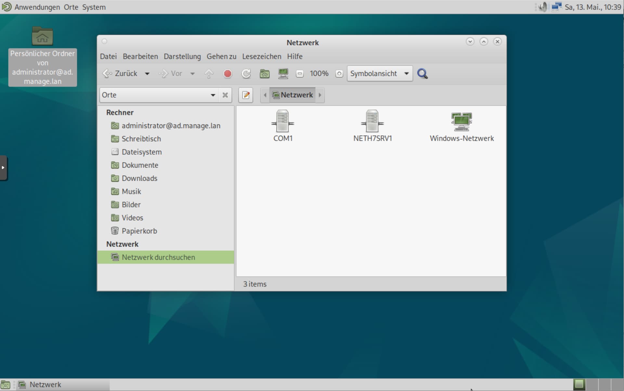Select Netzwerk durchsuchen in the sidebar
Image resolution: width=624 pixels, height=391 pixels.
point(158,257)
